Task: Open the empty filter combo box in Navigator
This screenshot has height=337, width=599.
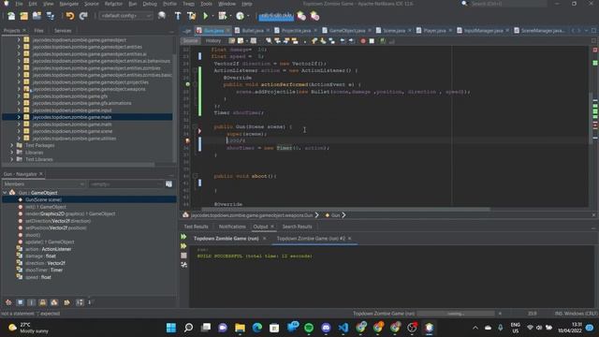Action: click(125, 184)
